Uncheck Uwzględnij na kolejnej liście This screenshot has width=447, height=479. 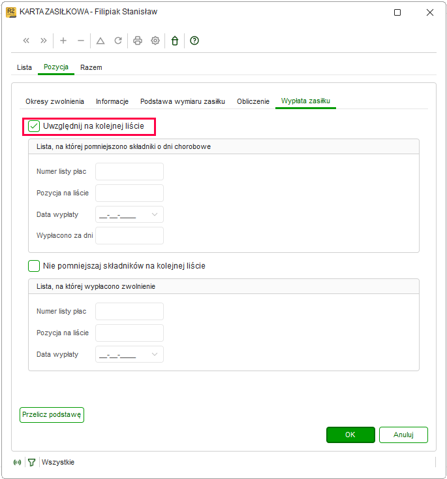34,126
